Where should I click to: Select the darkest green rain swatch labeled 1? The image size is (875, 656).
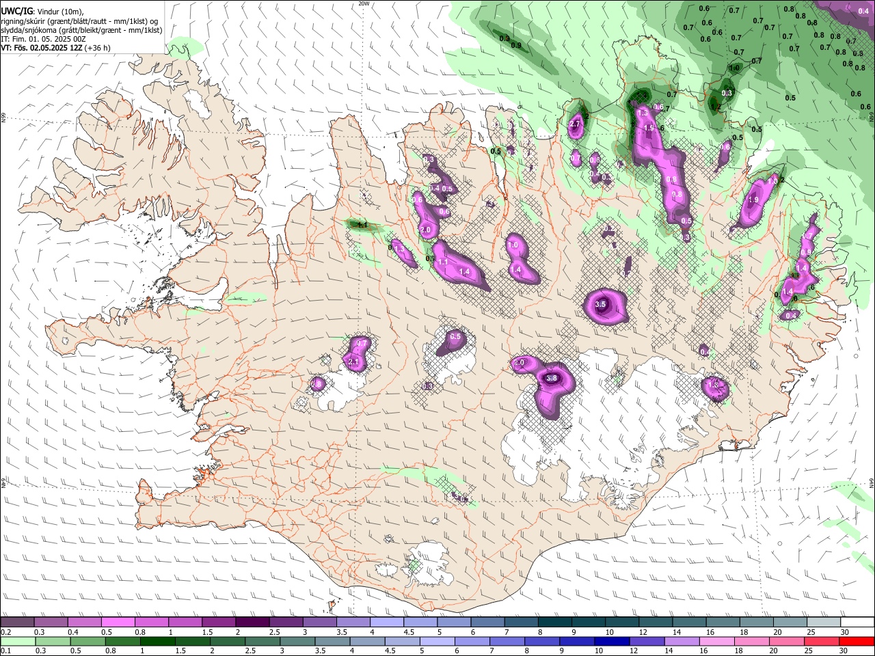[157, 642]
